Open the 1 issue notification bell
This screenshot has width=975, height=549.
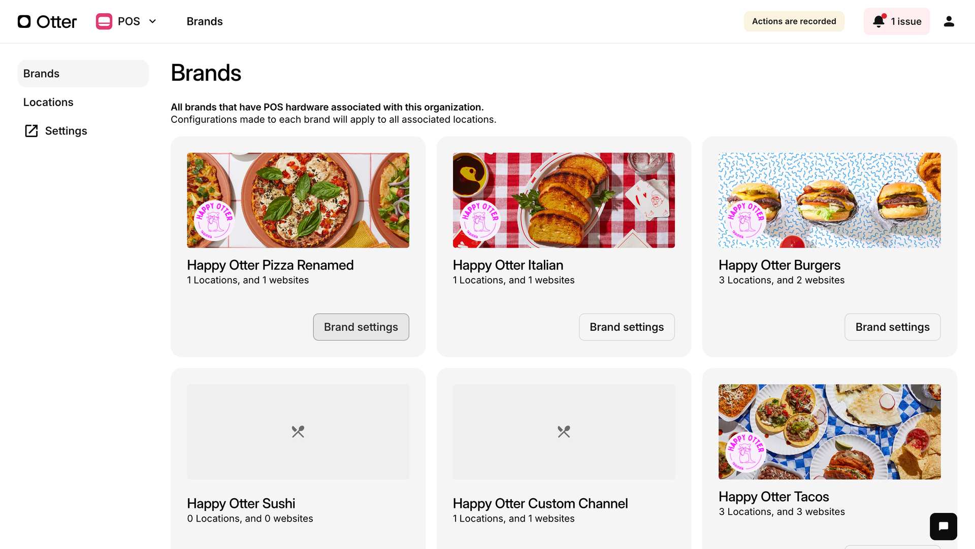coord(896,21)
